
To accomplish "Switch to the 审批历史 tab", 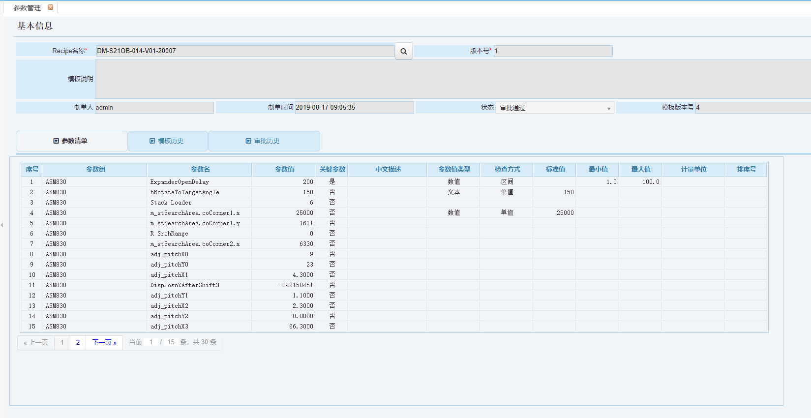I will pyautogui.click(x=264, y=141).
